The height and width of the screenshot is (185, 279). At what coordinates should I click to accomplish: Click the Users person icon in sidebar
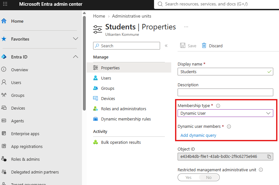click(4, 82)
